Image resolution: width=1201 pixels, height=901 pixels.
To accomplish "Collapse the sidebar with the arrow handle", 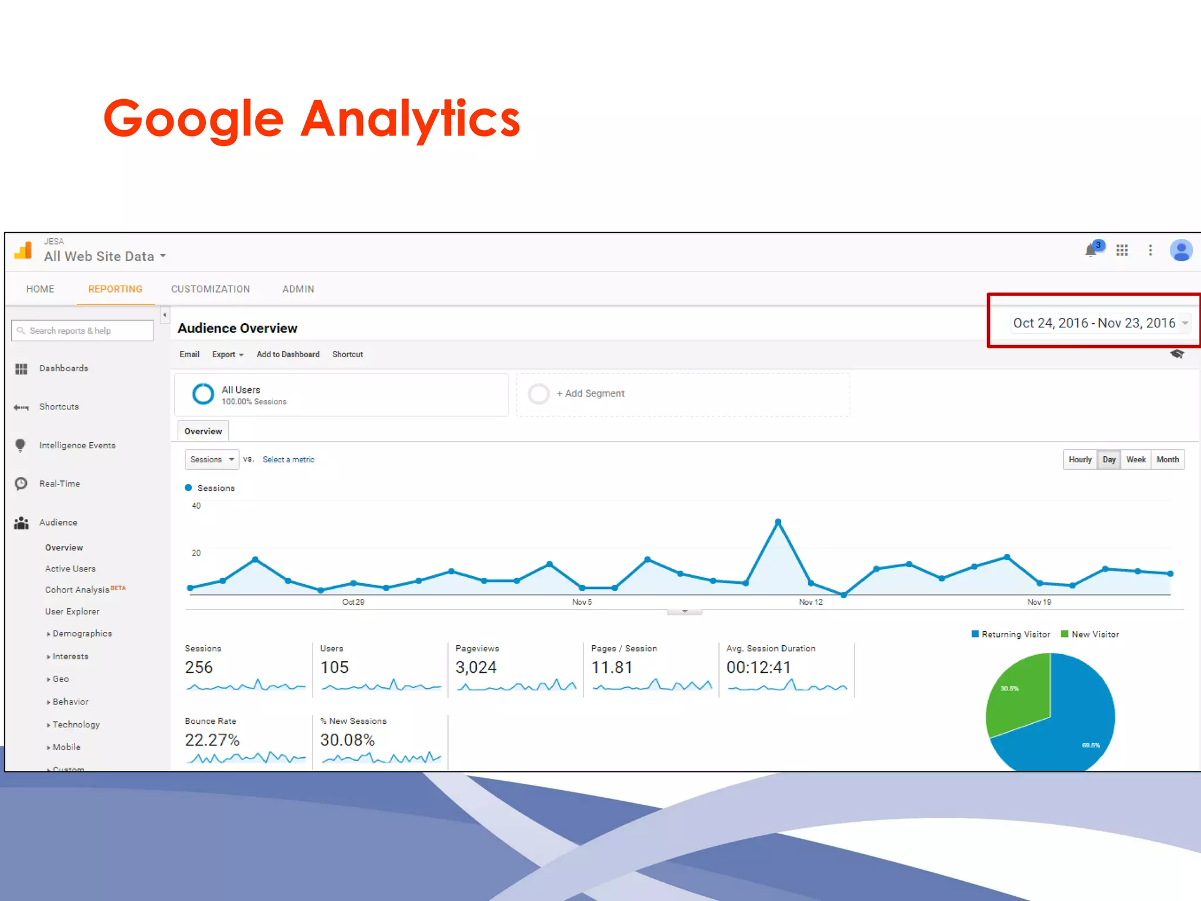I will pyautogui.click(x=165, y=315).
